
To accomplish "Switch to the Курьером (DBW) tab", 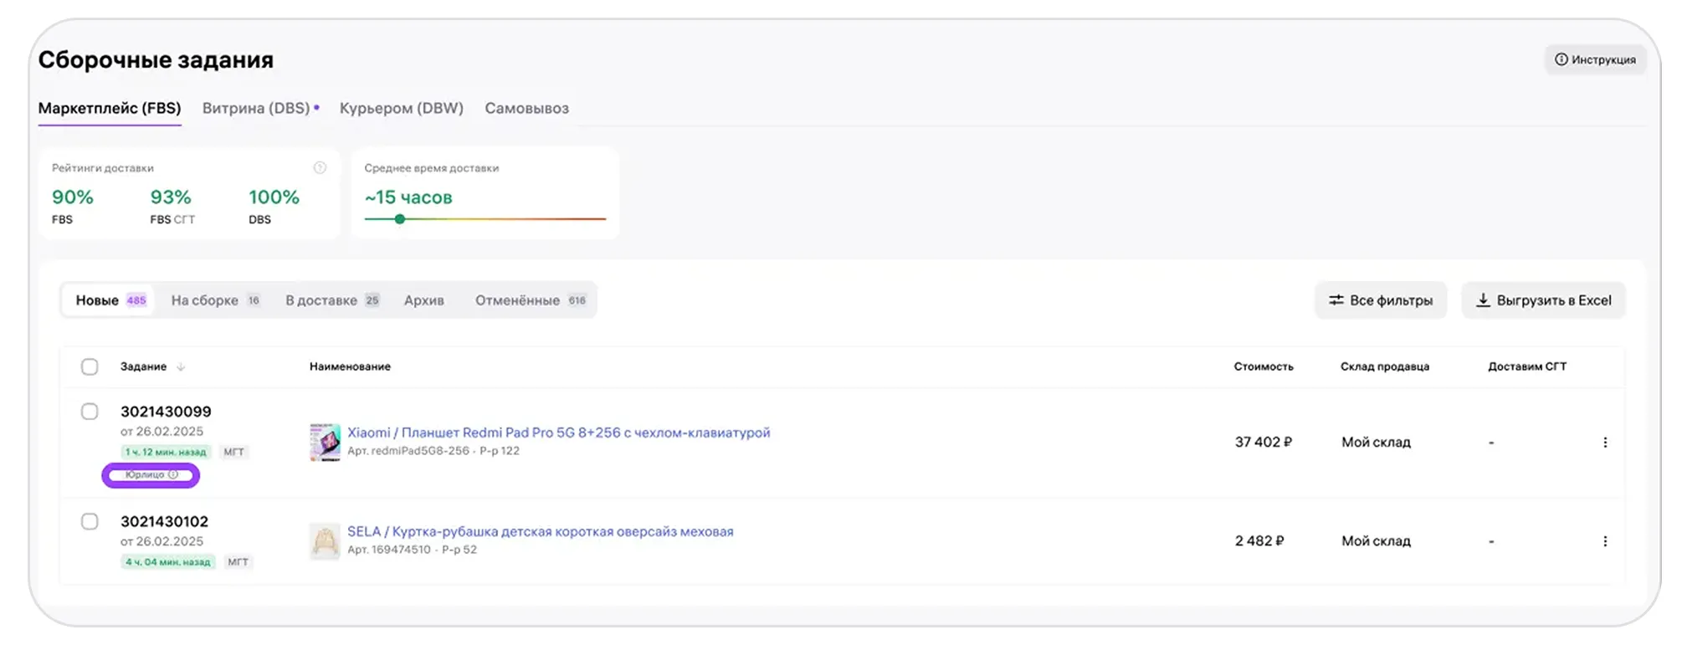I will tap(401, 108).
